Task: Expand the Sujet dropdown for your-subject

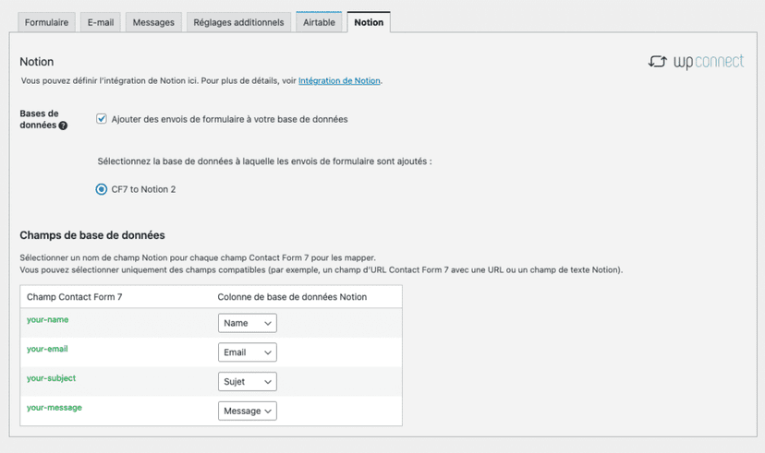Action: pos(248,381)
